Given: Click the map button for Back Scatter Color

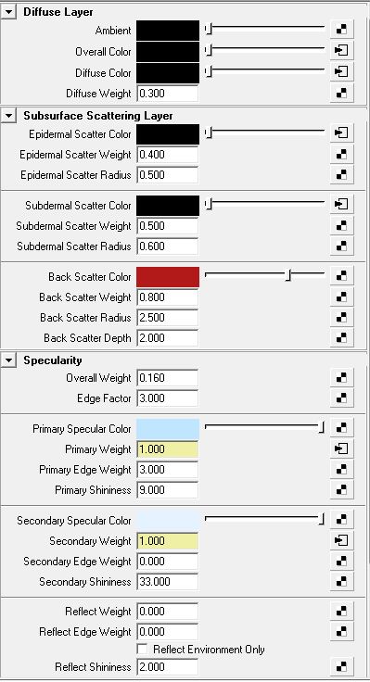Looking at the screenshot, I should 341,276.
